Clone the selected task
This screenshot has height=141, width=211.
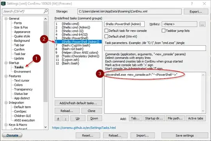pyautogui.click(x=91, y=111)
